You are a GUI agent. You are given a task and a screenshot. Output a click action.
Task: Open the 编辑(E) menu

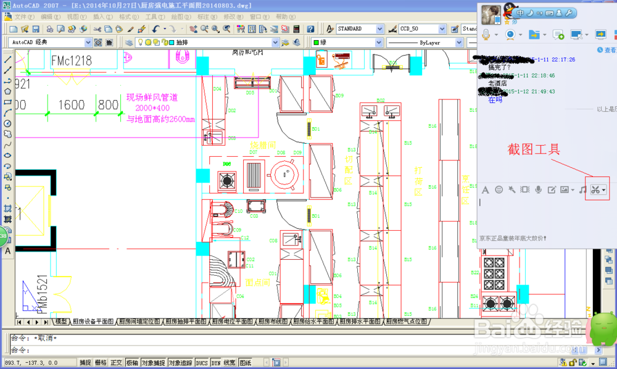(x=51, y=17)
